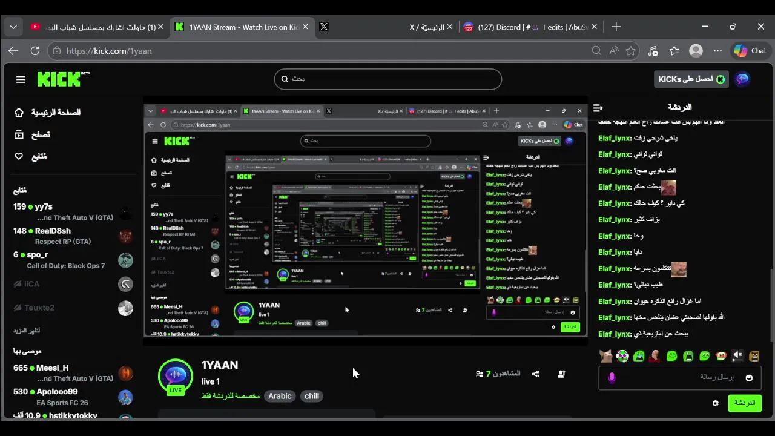Open the emoji picker in chat box
The image size is (775, 436).
tap(749, 378)
